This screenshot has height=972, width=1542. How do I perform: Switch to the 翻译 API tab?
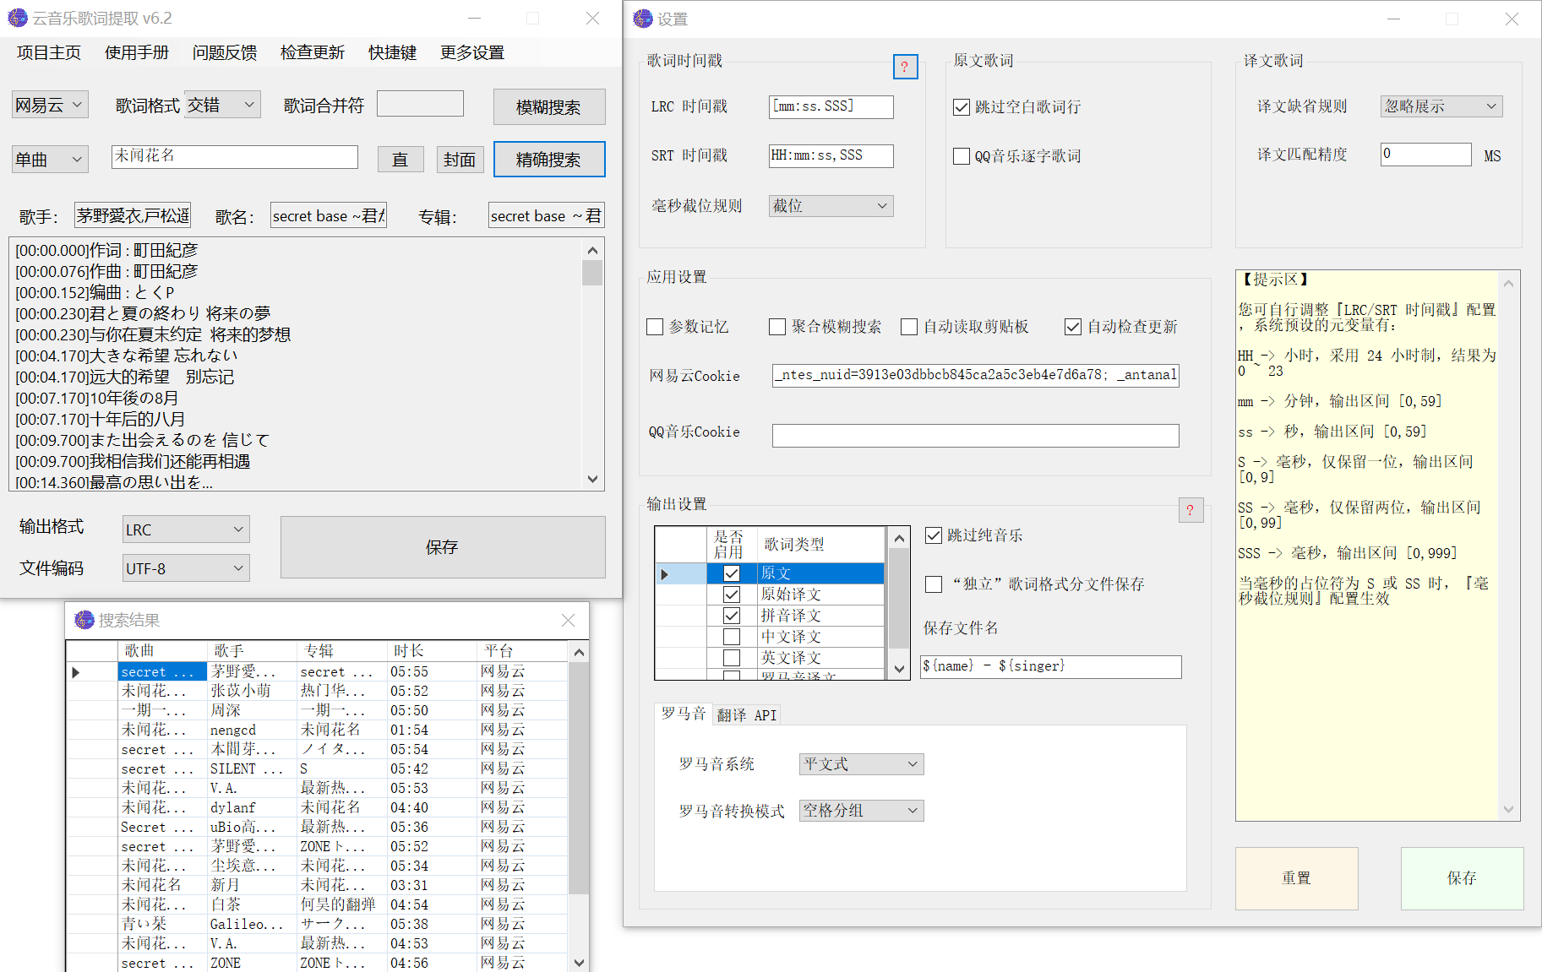747,715
